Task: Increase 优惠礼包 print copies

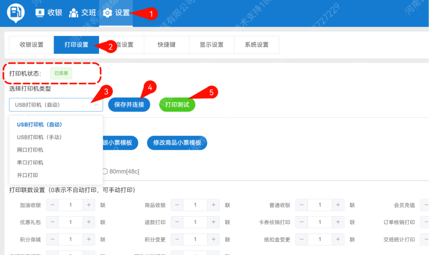Action: [x=89, y=222]
